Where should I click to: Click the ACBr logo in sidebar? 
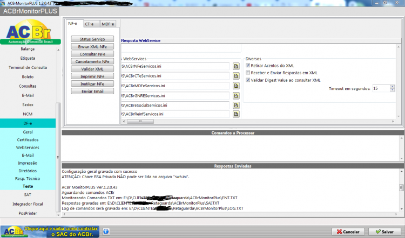(30, 32)
